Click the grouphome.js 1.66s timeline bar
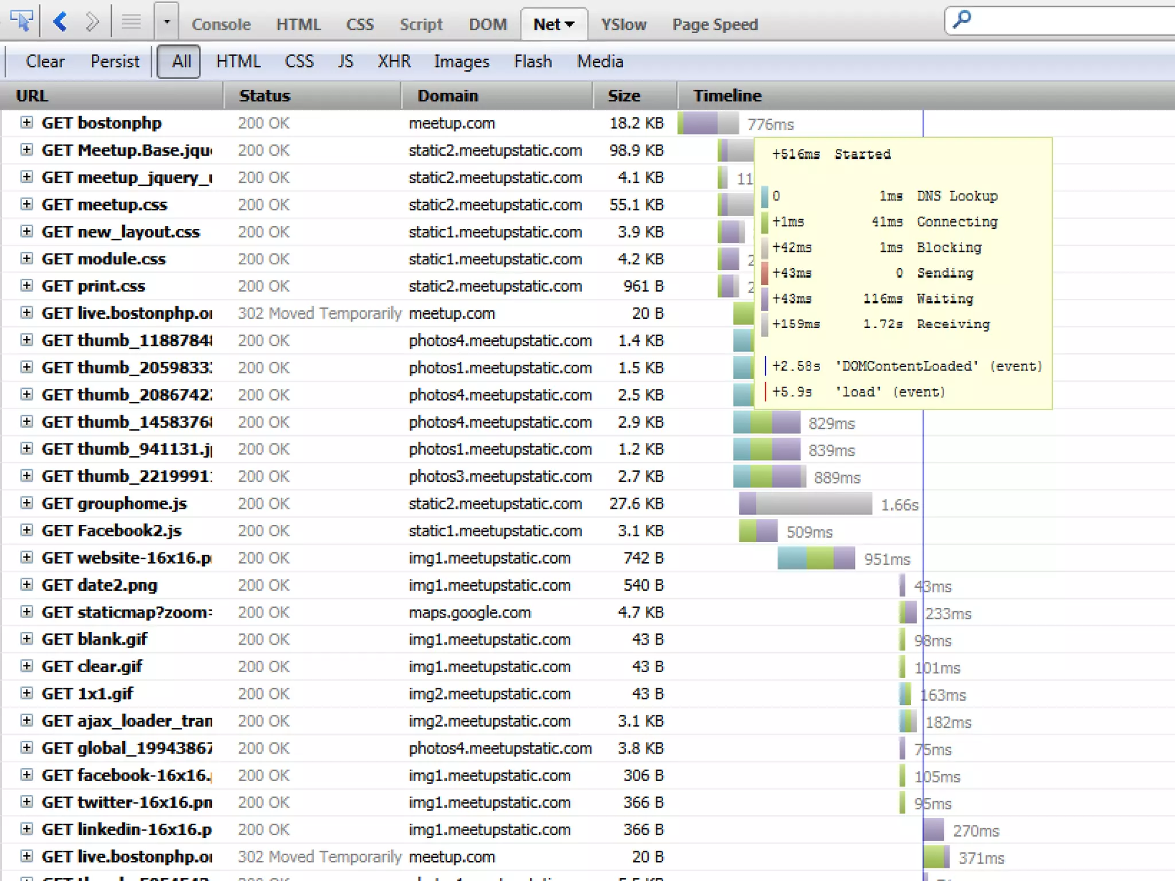This screenshot has width=1175, height=881. pyautogui.click(x=806, y=504)
